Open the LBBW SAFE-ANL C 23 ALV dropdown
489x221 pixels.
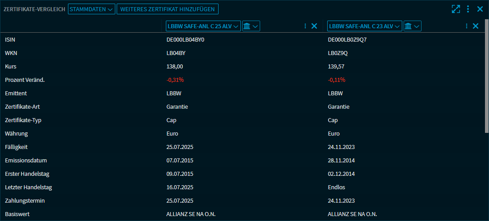(x=364, y=26)
